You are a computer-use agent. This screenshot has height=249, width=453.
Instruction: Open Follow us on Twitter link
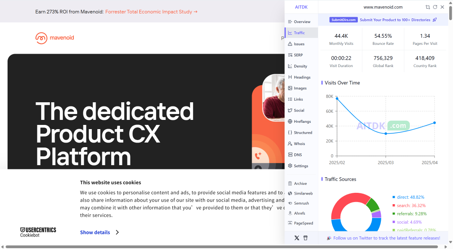tap(387, 238)
